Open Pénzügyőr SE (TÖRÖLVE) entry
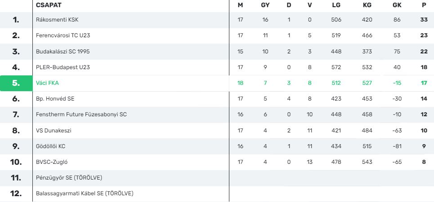Image resolution: width=434 pixels, height=202 pixels. 69,178
